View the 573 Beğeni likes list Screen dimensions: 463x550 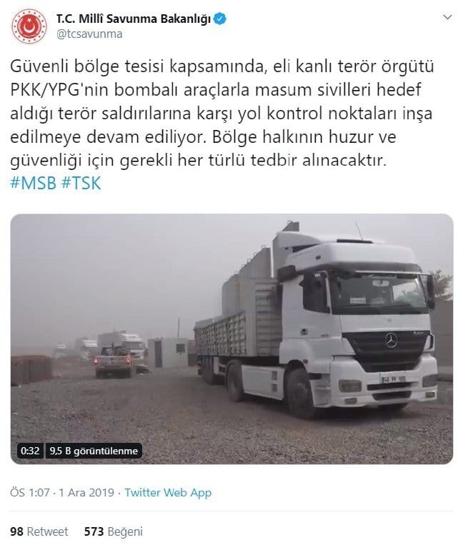[114, 531]
